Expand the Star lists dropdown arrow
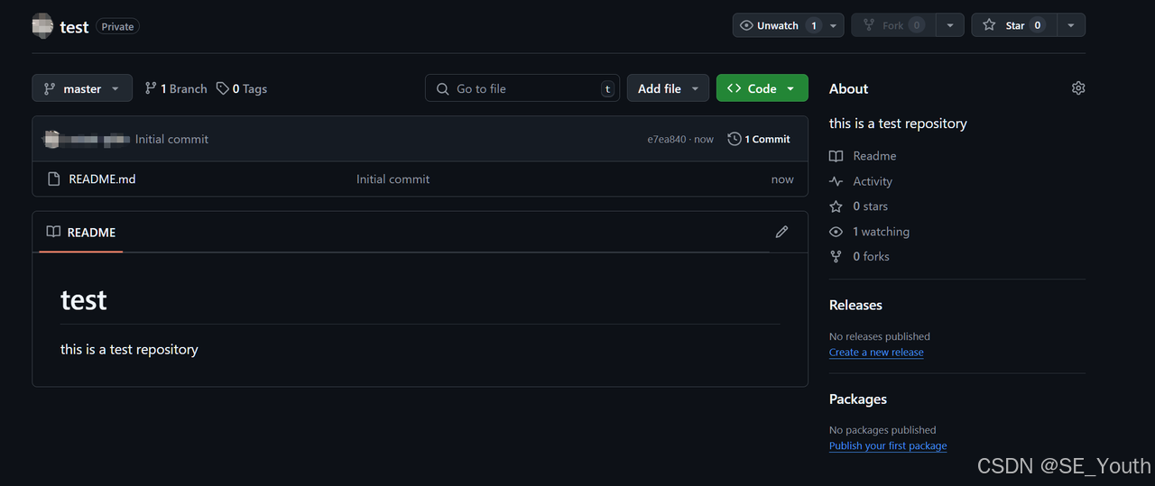 1071,25
